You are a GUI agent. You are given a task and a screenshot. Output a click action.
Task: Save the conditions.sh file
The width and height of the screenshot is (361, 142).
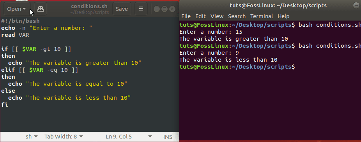point(122,9)
